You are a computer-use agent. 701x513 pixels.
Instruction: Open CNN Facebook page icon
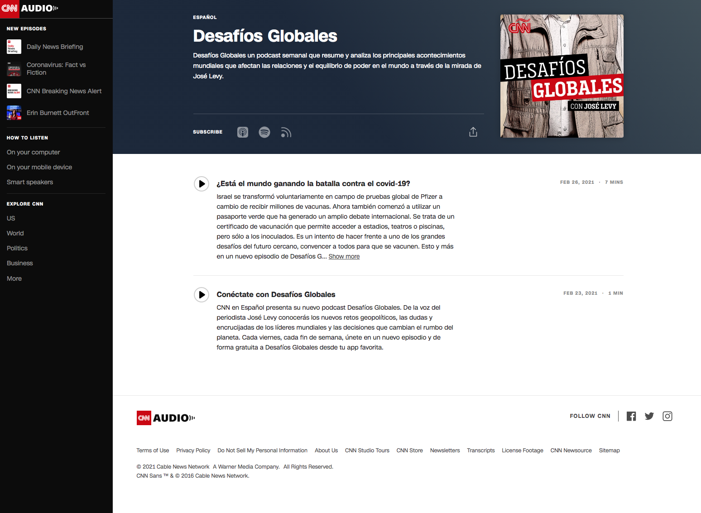(631, 416)
